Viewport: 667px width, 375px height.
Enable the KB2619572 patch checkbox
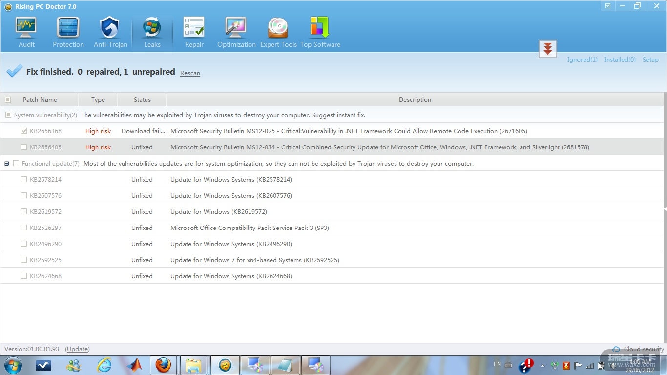click(24, 212)
